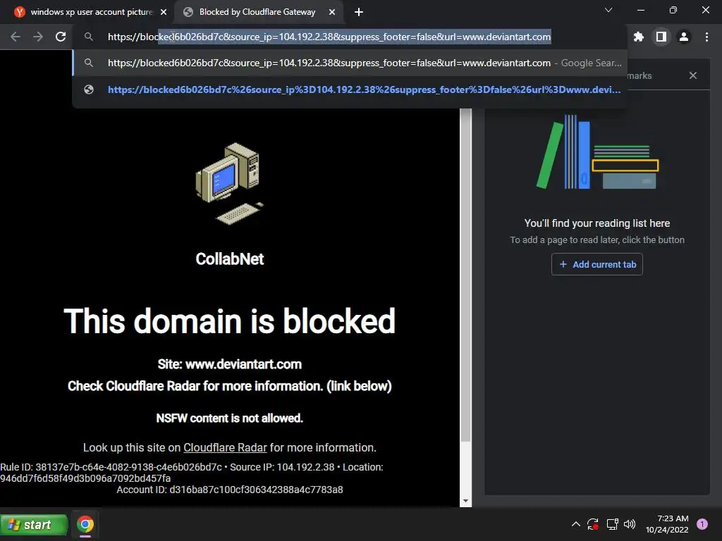
Task: Open the notification badge icon
Action: (702, 524)
